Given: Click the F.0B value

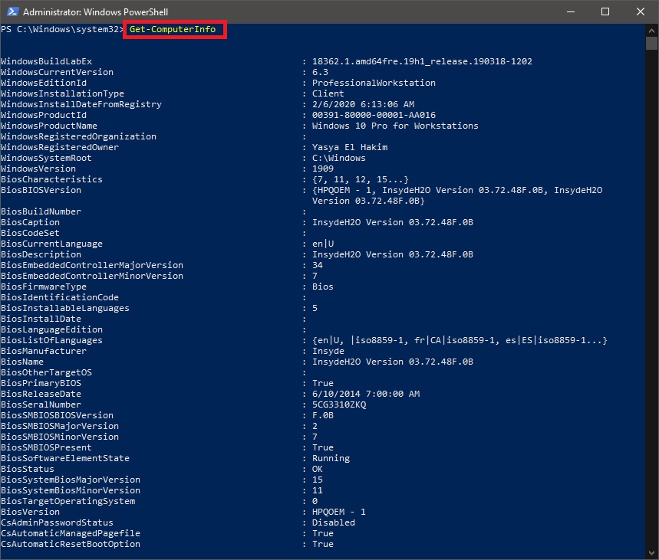Looking at the screenshot, I should tap(323, 415).
